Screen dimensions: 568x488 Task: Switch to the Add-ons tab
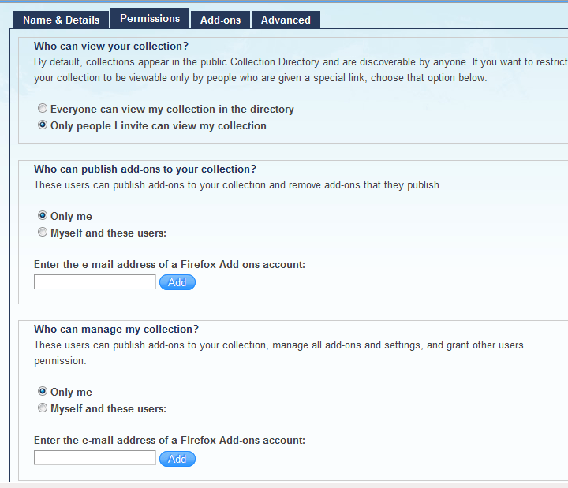[220, 20]
